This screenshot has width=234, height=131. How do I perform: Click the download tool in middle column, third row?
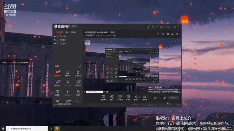coord(68,93)
